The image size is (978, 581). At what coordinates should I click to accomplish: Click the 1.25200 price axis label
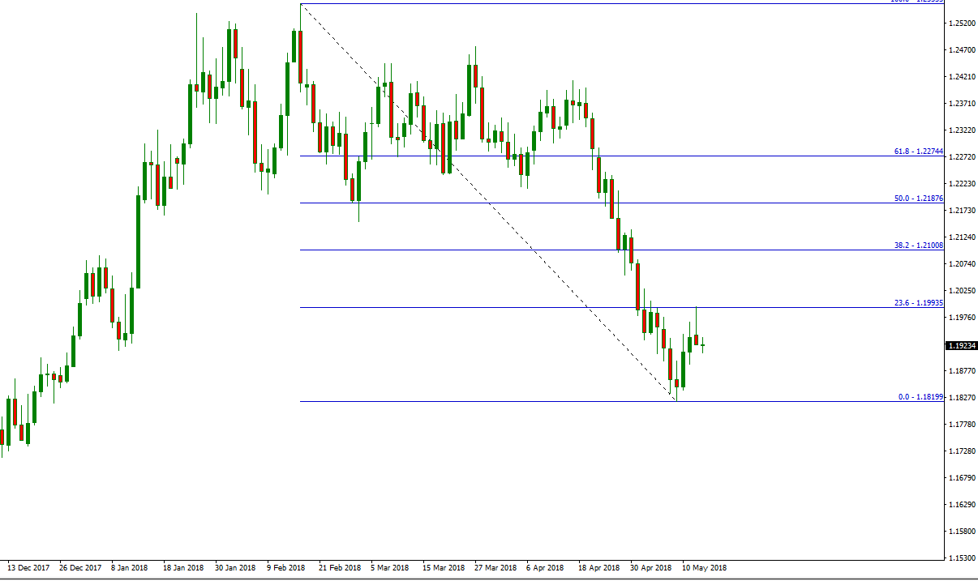coord(962,23)
